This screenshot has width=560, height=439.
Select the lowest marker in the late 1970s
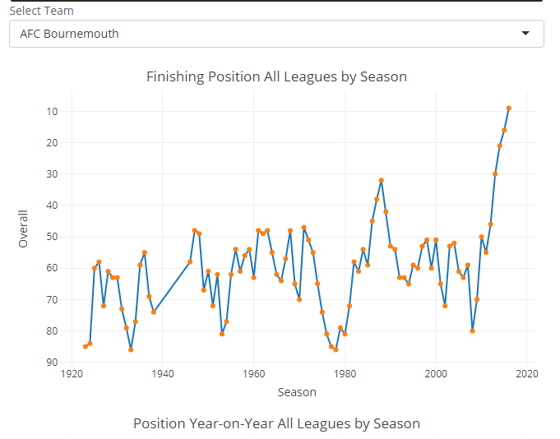336,350
